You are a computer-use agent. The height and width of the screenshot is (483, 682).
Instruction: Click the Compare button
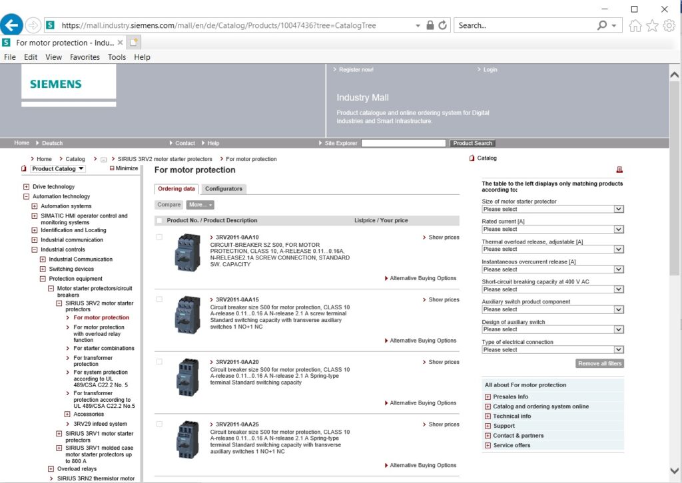tap(169, 205)
